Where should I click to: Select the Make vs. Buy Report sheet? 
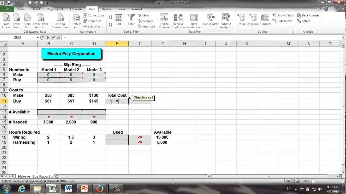[34, 176]
